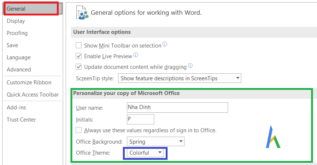The image size is (317, 165).
Task: Click the 'User Interface options' heading
Action: tap(102, 32)
